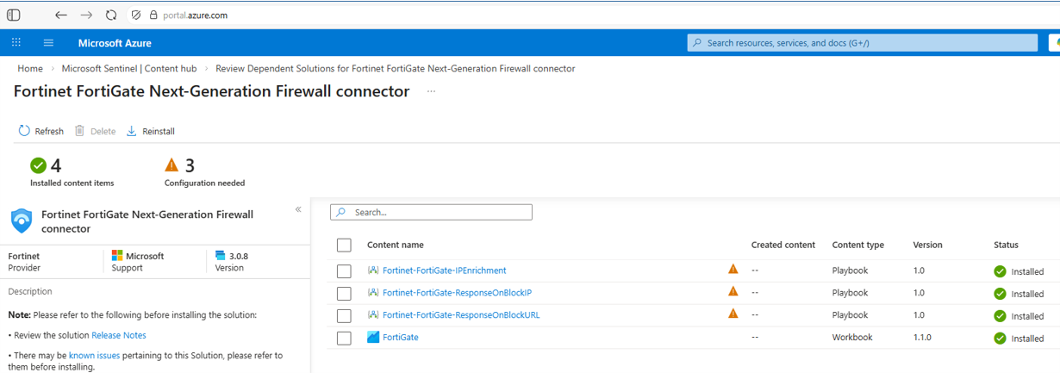Sort by the Version column header
Viewport: 1060px width, 373px height.
pyautogui.click(x=928, y=246)
